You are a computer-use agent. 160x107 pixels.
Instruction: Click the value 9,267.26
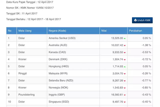pos(118,81)
